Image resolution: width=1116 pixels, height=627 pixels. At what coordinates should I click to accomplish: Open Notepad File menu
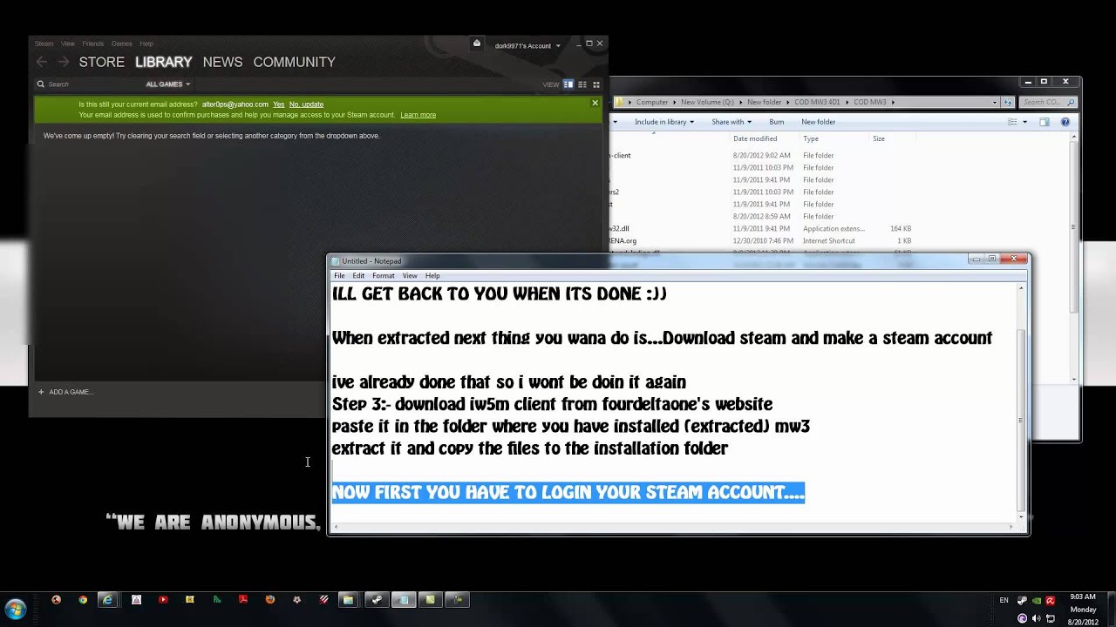tap(339, 275)
